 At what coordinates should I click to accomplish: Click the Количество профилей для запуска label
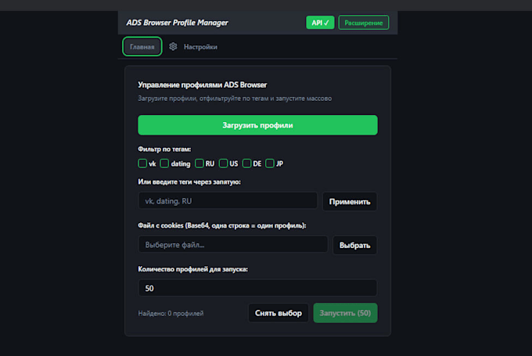point(192,269)
